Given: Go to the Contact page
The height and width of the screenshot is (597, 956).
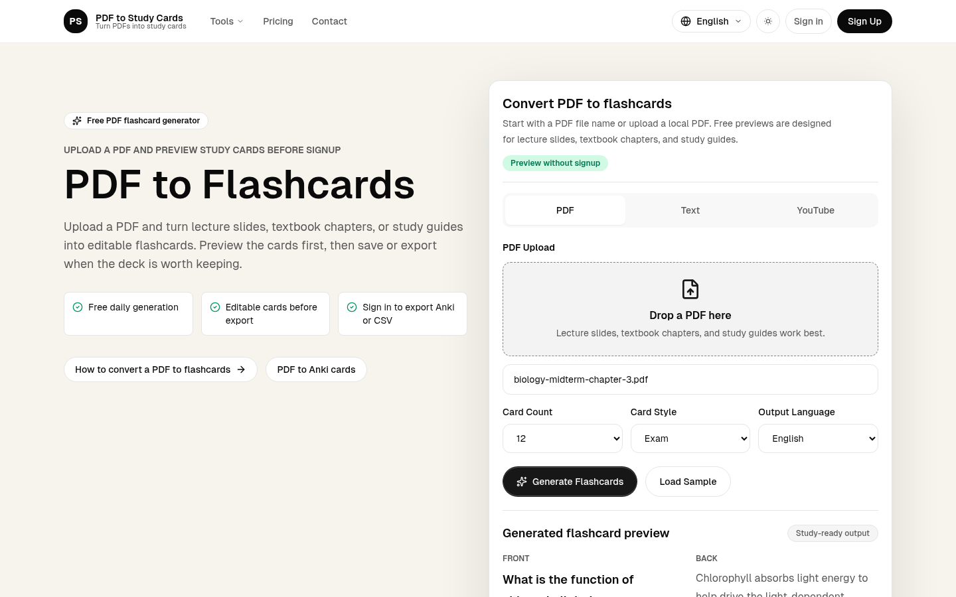Looking at the screenshot, I should pyautogui.click(x=329, y=21).
